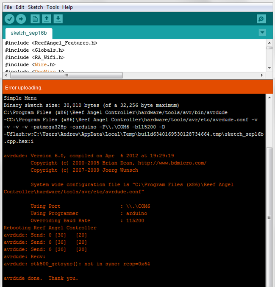Click console scrollbar up arrow

click(x=269, y=98)
